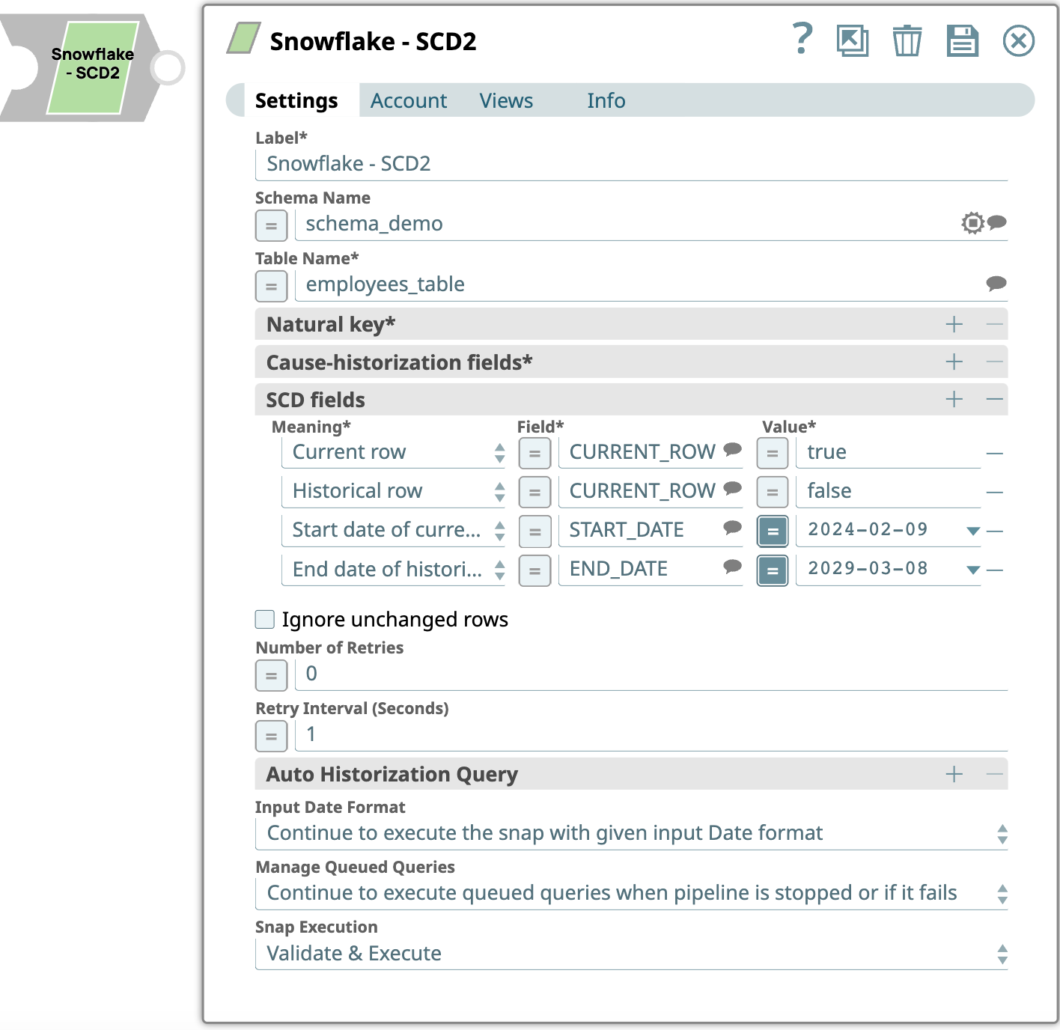Delete the snap with trash icon

click(x=907, y=40)
